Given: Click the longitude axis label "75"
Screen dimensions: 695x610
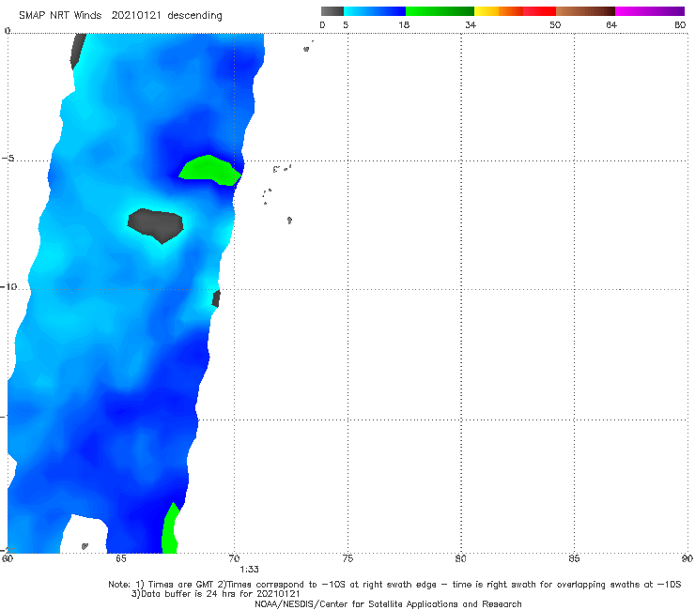Looking at the screenshot, I should [347, 558].
